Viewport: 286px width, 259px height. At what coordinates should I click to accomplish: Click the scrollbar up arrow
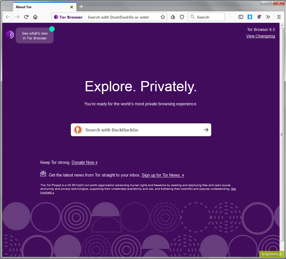click(x=282, y=25)
